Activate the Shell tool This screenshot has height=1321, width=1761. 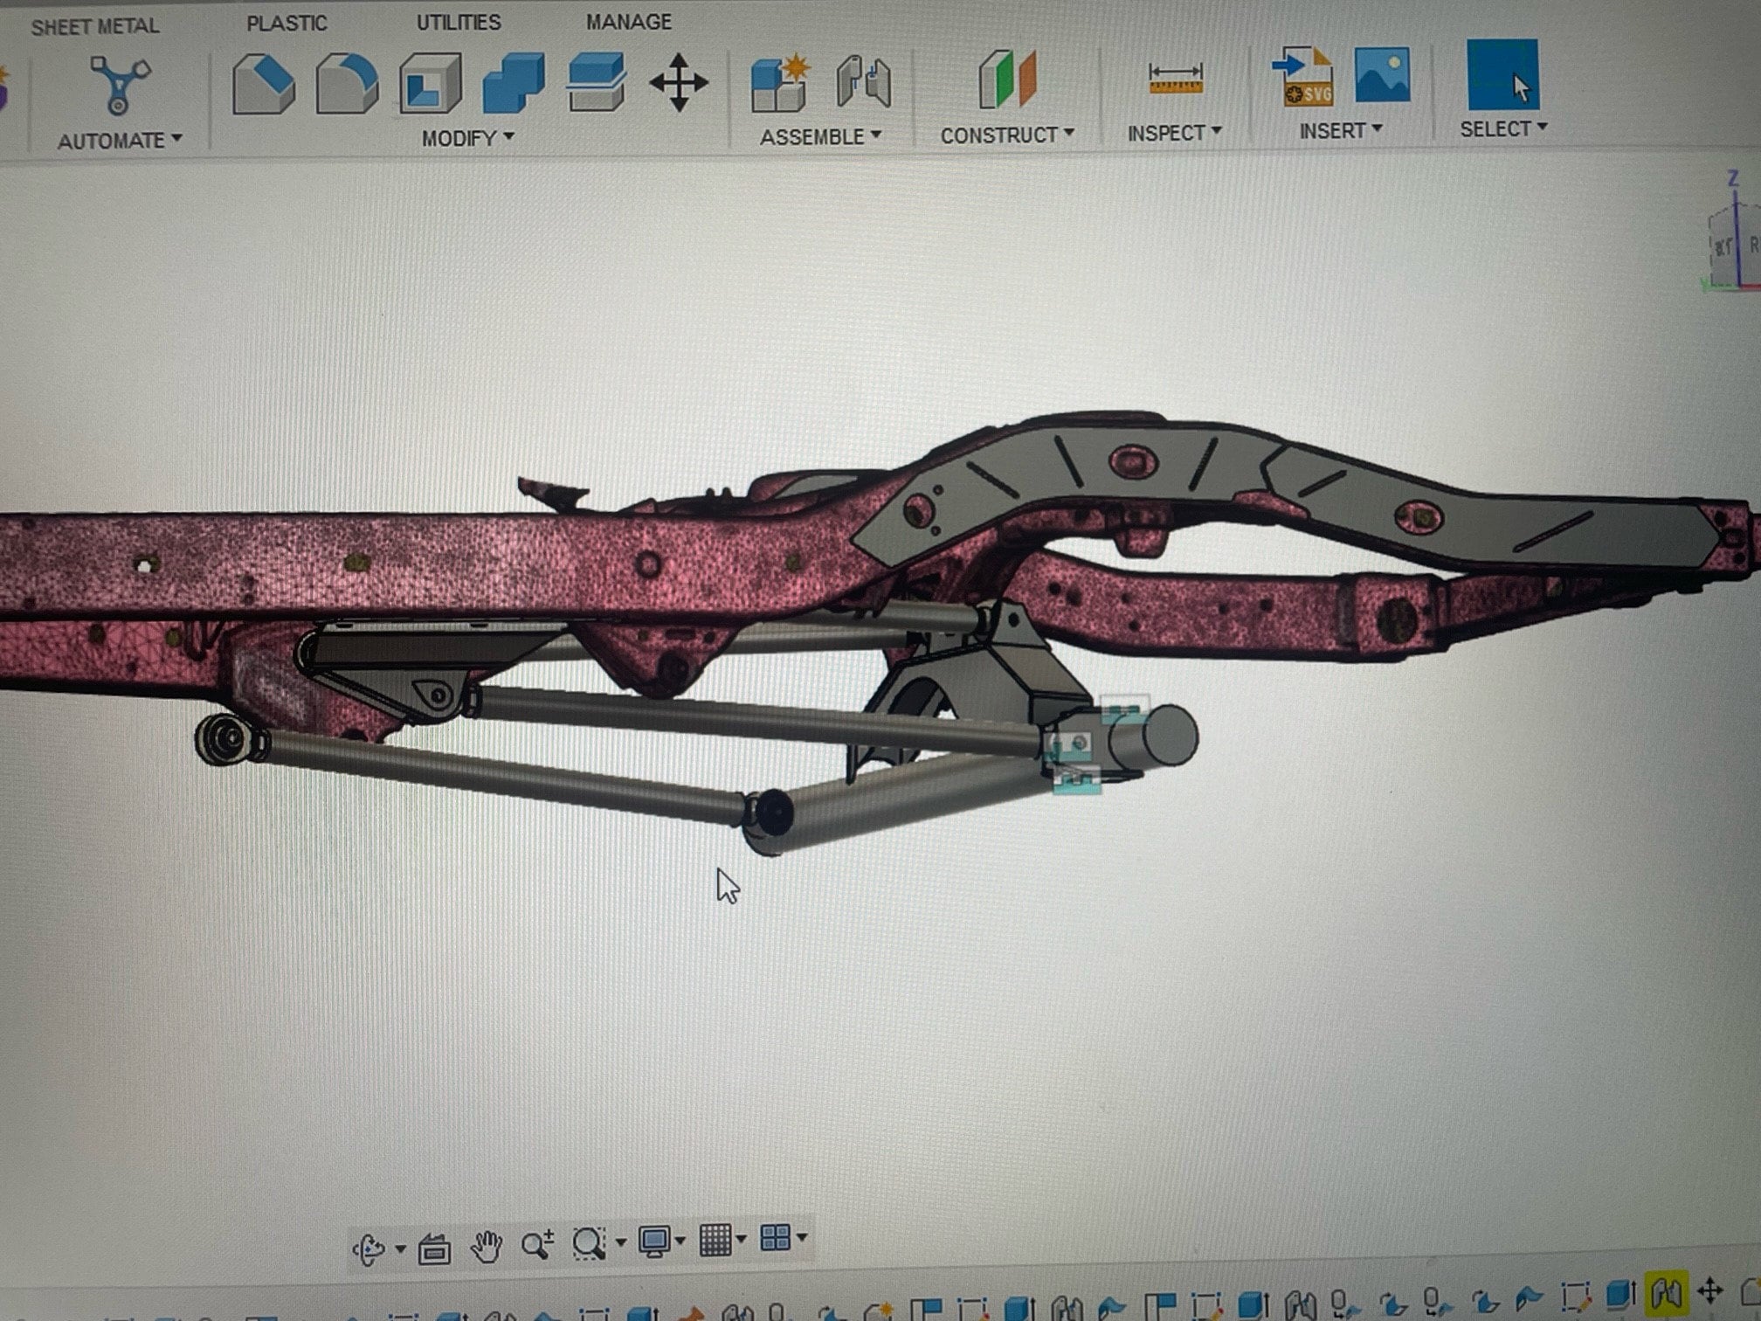(x=430, y=84)
